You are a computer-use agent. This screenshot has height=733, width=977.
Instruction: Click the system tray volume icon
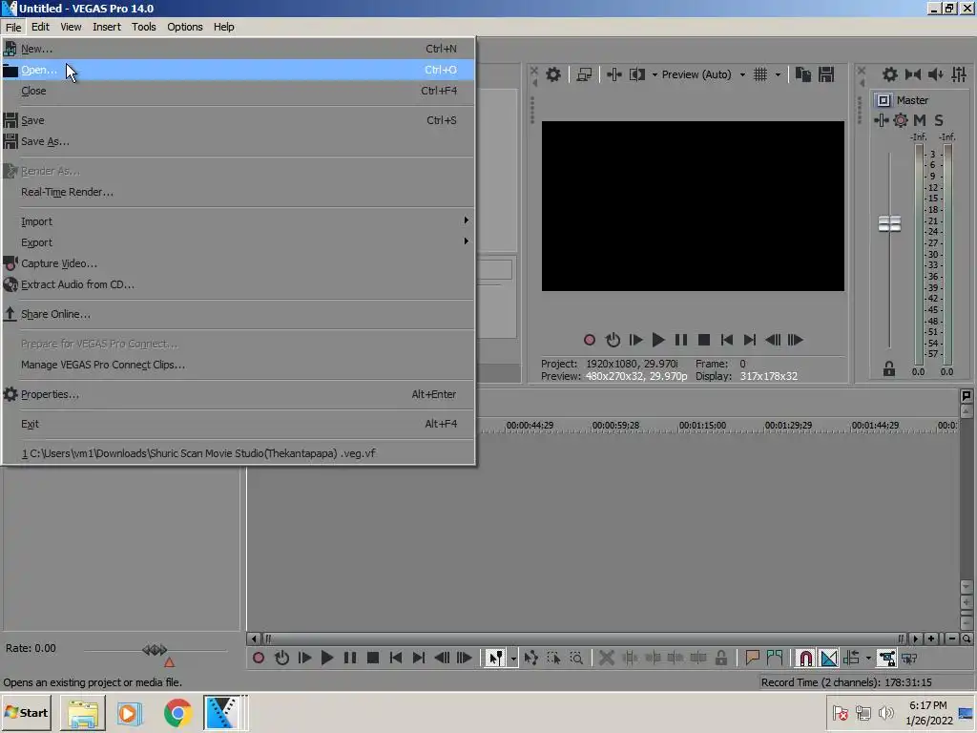click(x=885, y=712)
